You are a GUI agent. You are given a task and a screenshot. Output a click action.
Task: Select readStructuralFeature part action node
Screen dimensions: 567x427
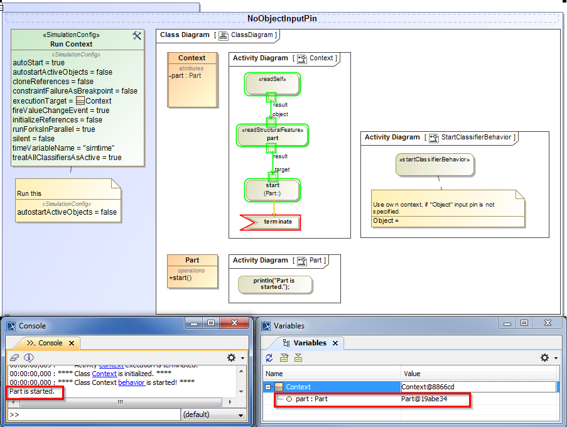pos(273,135)
